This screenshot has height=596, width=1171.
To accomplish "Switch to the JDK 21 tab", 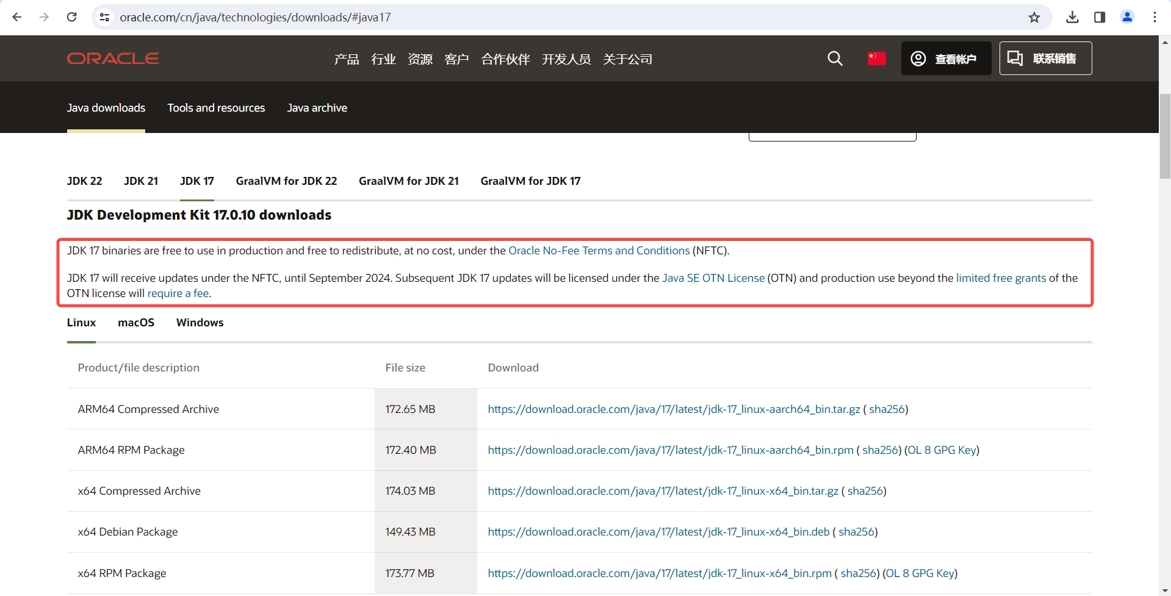I will (141, 181).
